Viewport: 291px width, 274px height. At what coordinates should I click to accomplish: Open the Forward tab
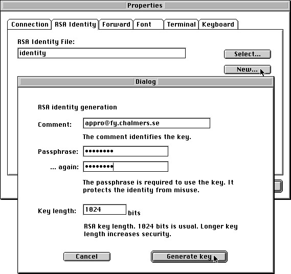116,25
